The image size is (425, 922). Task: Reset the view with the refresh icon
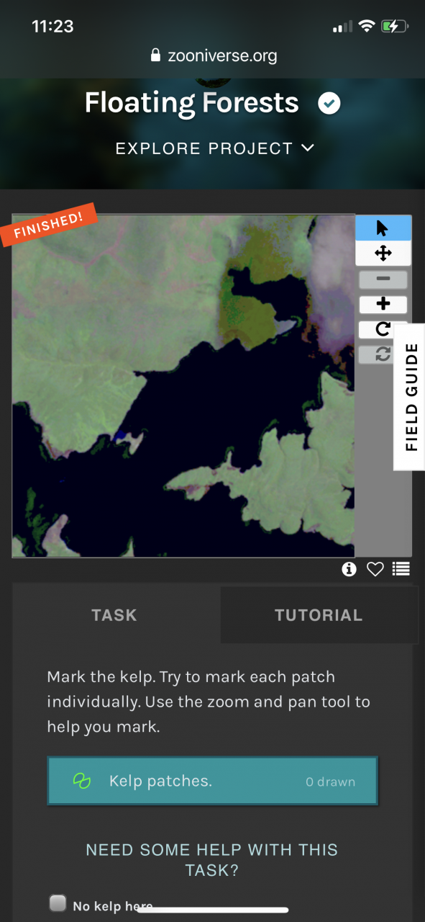pos(383,354)
